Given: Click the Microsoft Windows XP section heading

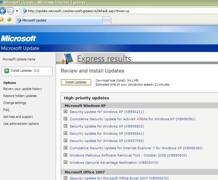Looking at the screenshot, I should [85, 106].
